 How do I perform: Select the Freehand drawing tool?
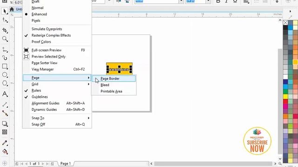point(5,50)
